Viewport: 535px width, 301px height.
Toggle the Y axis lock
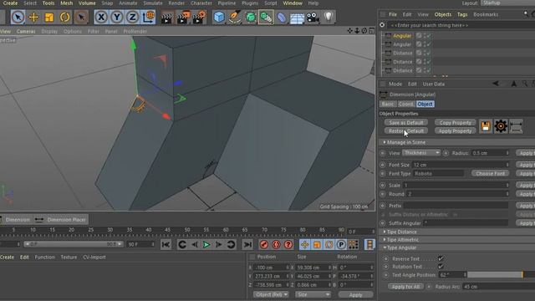(117, 17)
